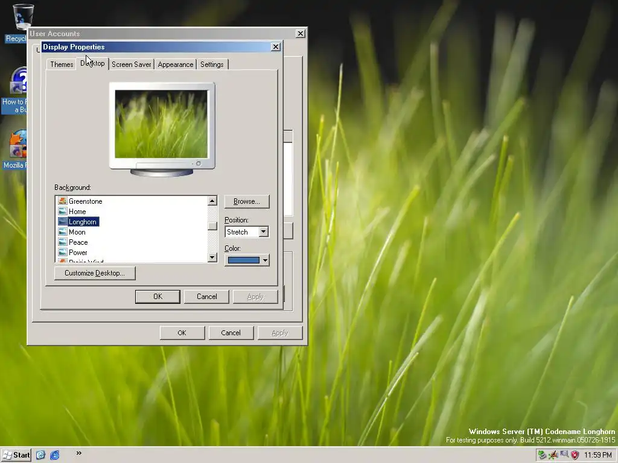Switch to the Settings tab
Image resolution: width=618 pixels, height=463 pixels.
(212, 64)
